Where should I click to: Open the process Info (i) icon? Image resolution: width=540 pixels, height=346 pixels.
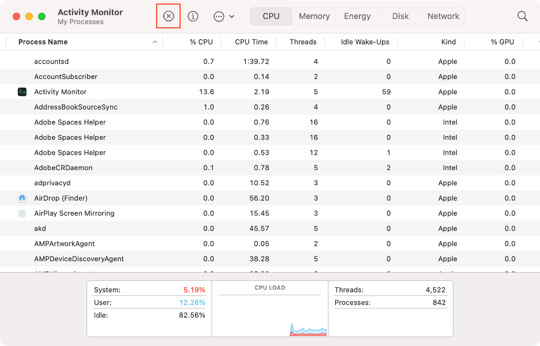coord(193,16)
